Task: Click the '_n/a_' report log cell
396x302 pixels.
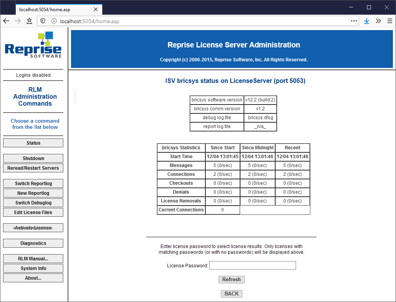Action: pyautogui.click(x=260, y=127)
